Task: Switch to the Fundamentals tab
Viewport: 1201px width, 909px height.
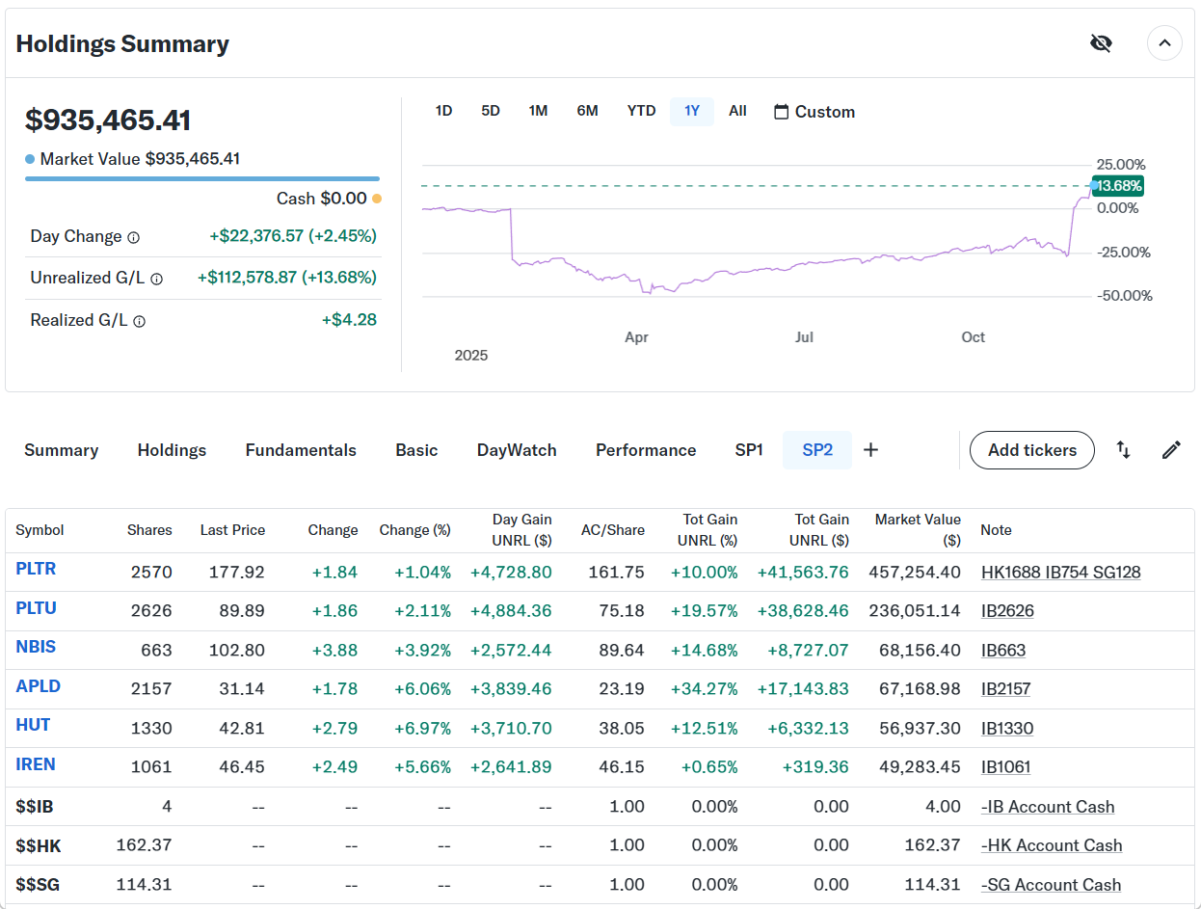Action: [x=301, y=450]
